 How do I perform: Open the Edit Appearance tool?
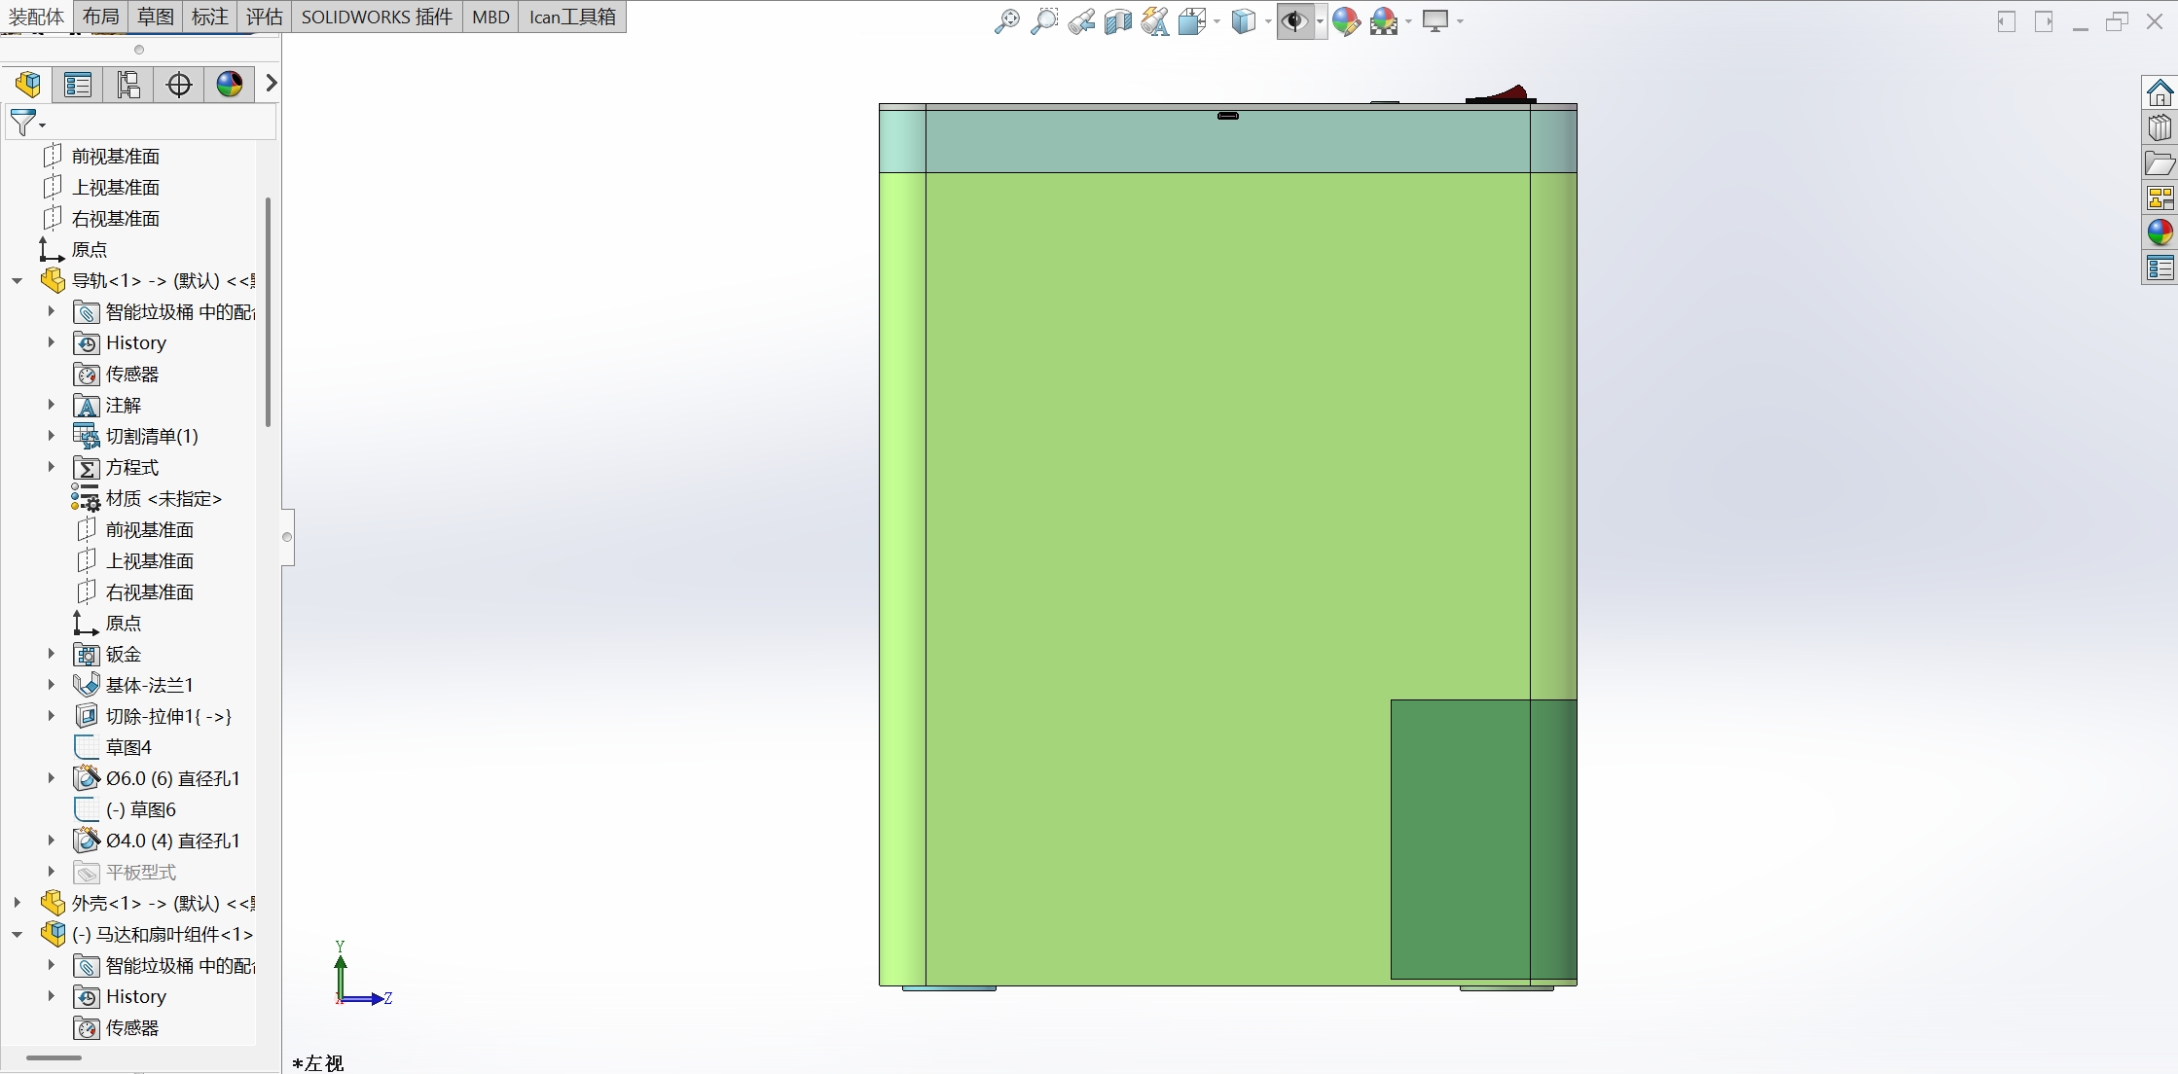click(1346, 20)
